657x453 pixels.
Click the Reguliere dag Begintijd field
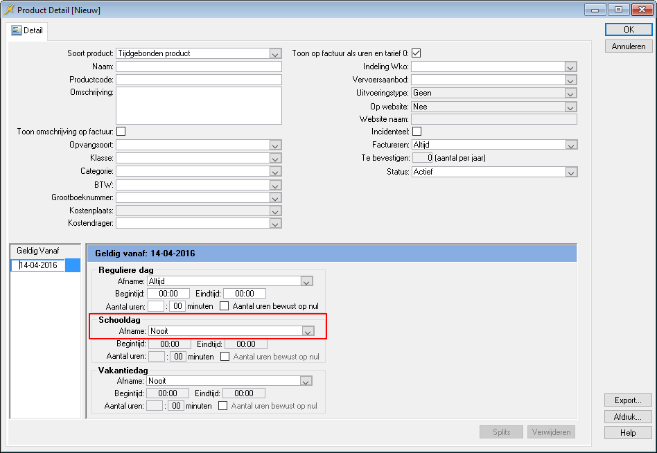pos(168,294)
